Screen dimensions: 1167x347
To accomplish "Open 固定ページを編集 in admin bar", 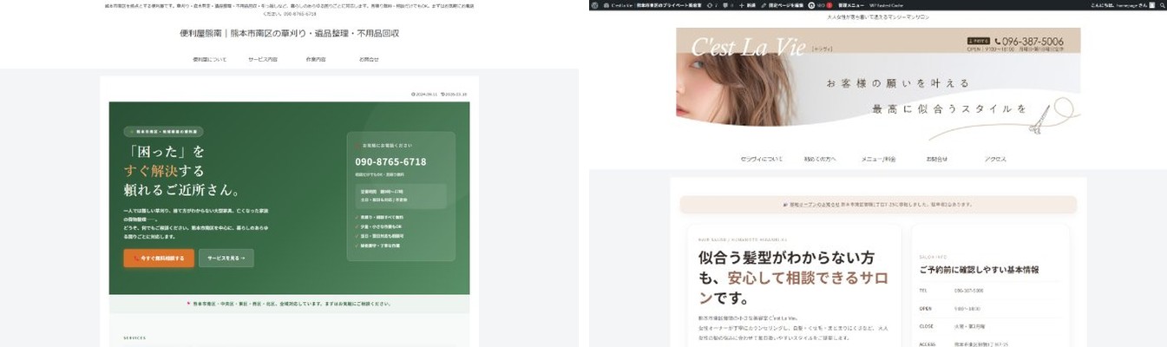I will click(x=783, y=5).
